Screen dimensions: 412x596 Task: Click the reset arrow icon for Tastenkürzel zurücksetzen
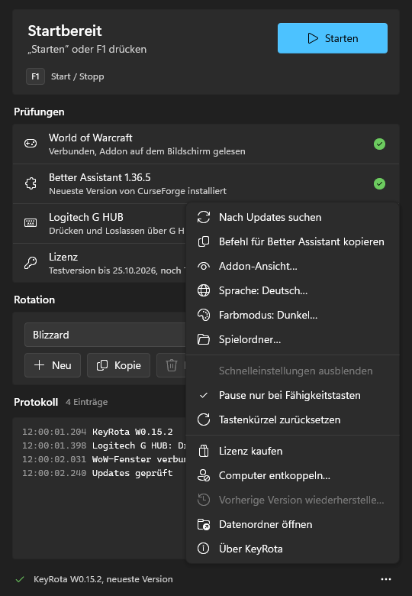[x=204, y=419]
